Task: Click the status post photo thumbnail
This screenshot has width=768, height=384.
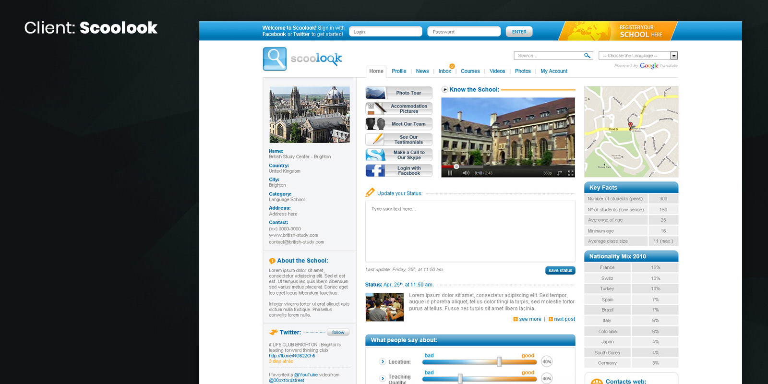Action: point(384,307)
